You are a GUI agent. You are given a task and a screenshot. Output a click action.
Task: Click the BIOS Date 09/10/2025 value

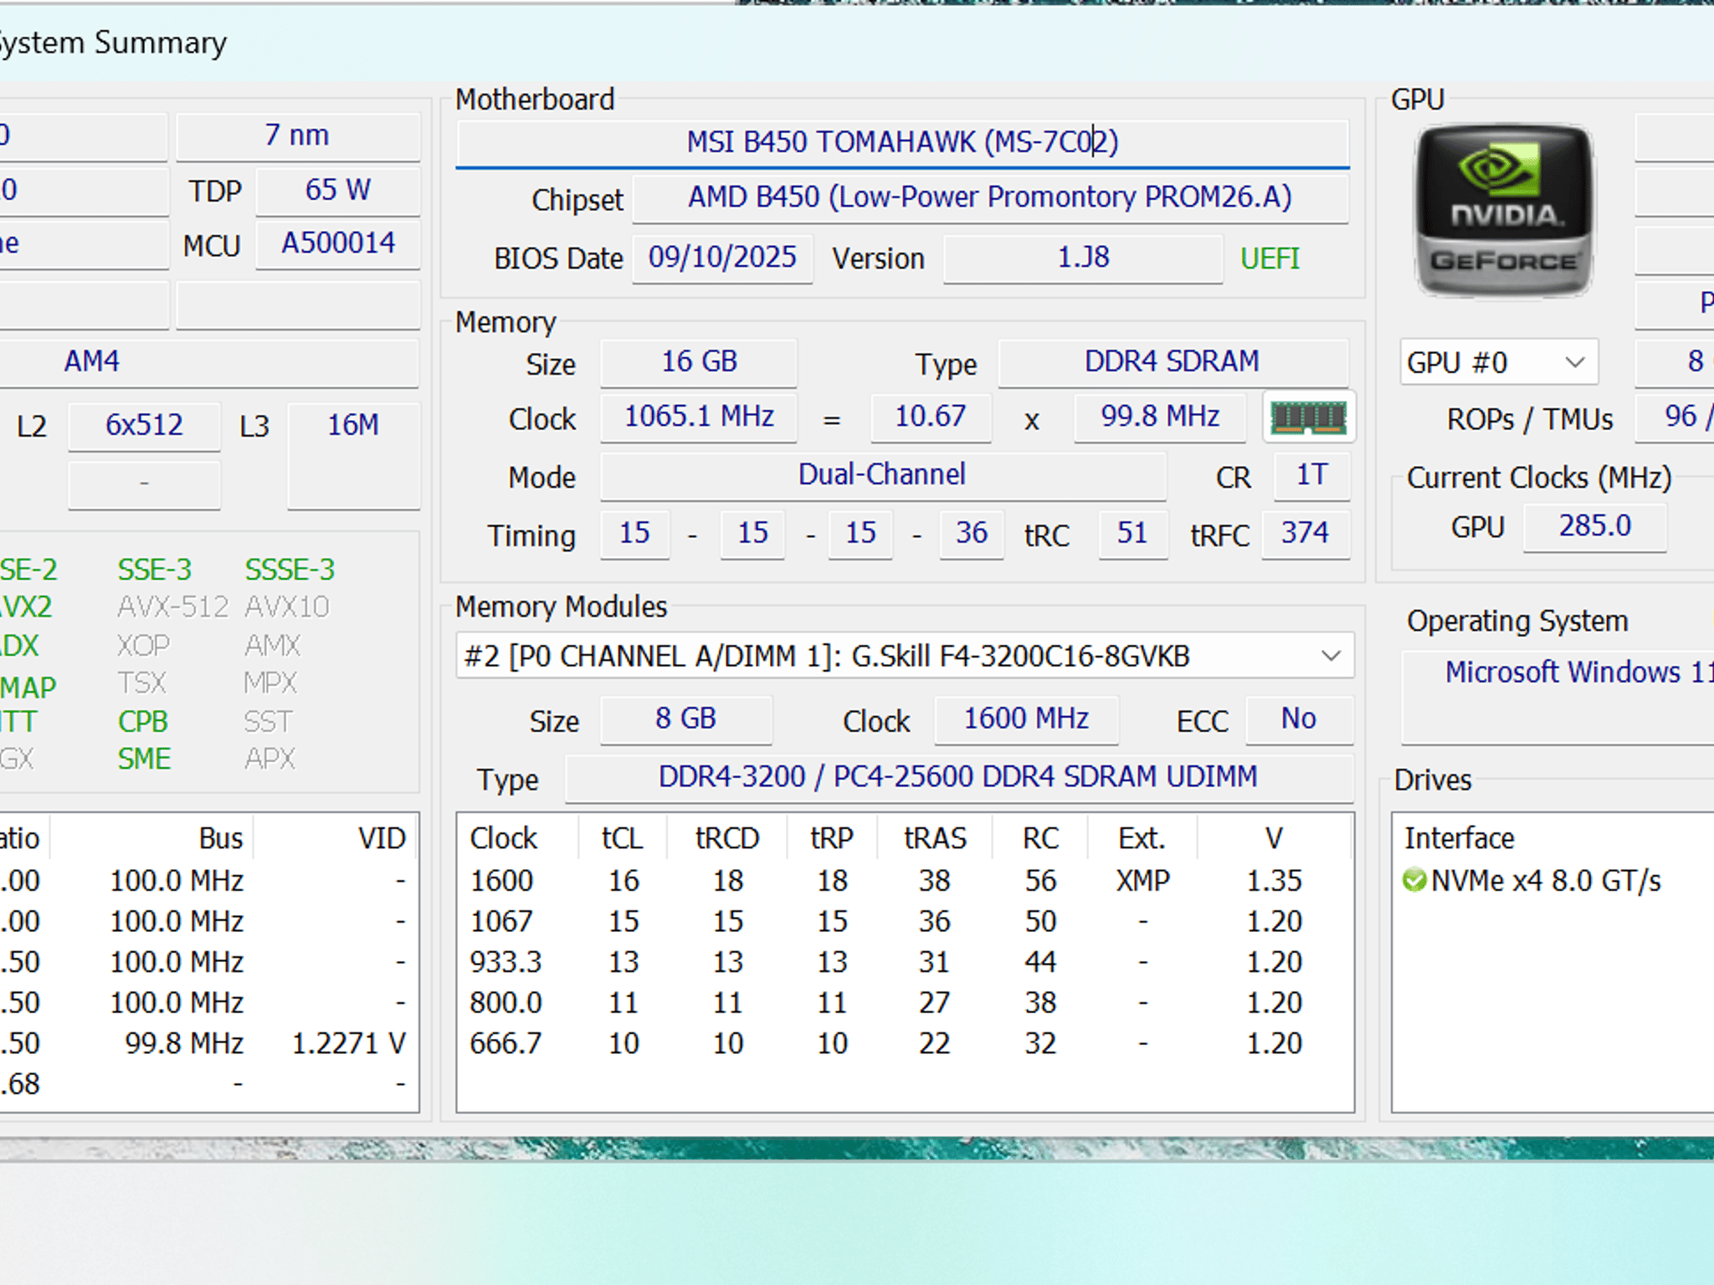point(722,258)
